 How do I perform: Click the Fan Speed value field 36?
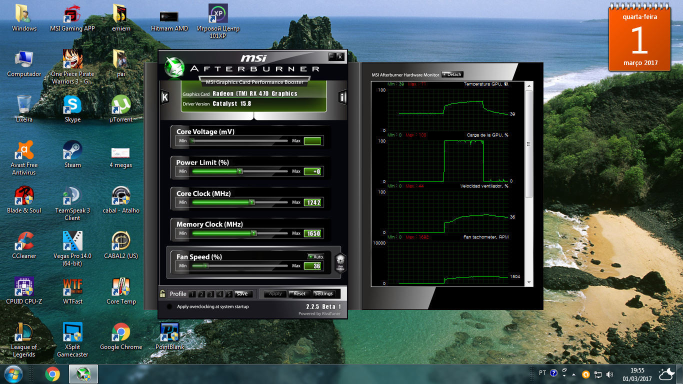(x=312, y=266)
